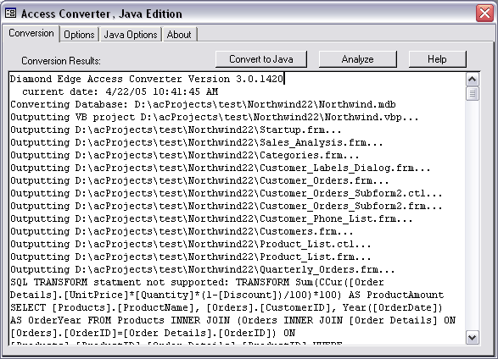Click the 'Converting Database:' Northwind.mdb line
Viewport: 498px width, 359px height.
click(203, 104)
